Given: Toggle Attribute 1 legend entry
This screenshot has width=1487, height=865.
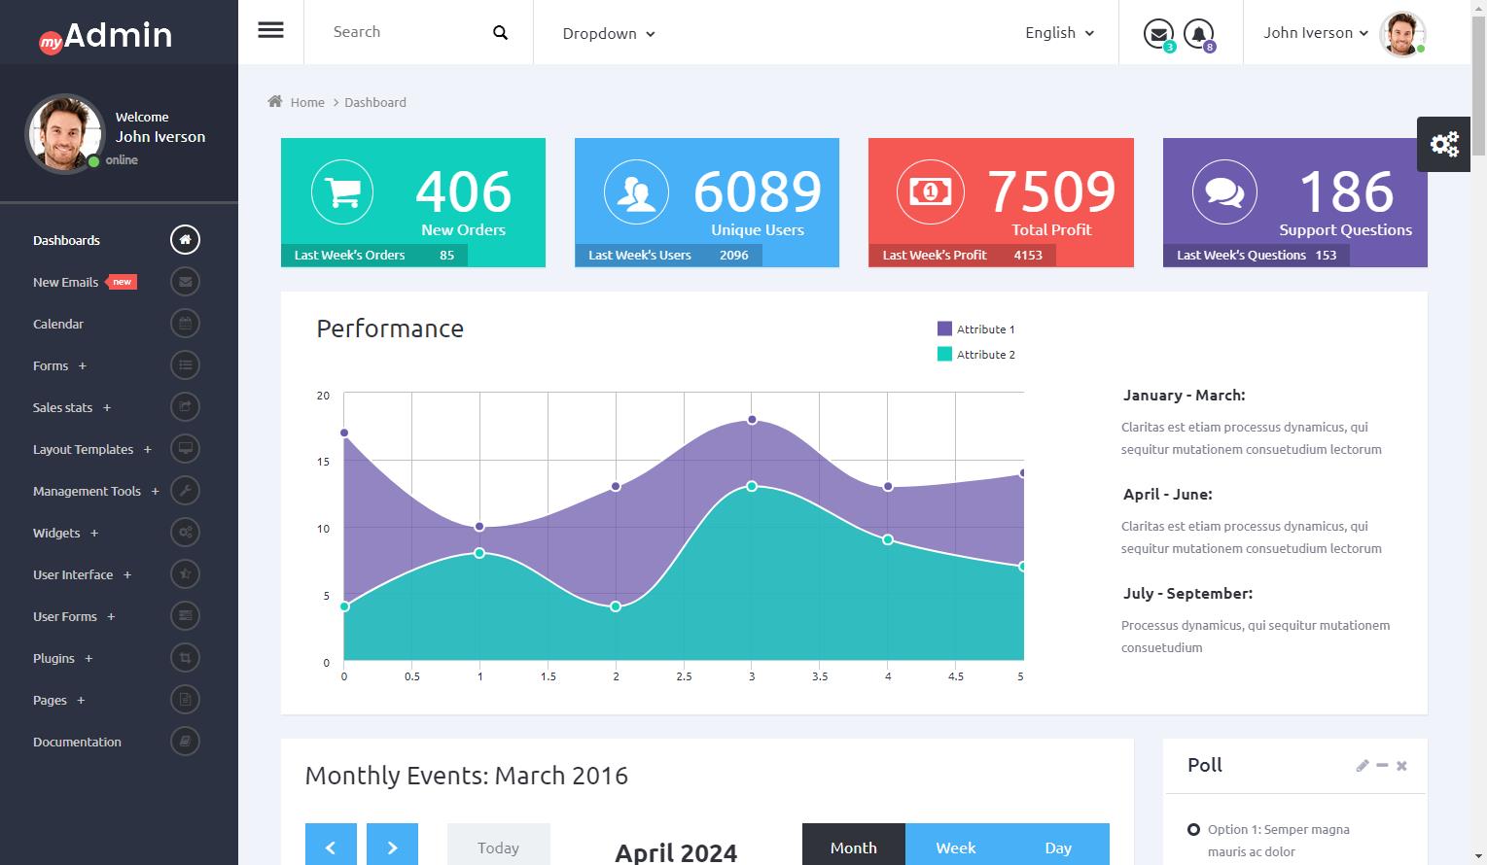Looking at the screenshot, I should 975,329.
